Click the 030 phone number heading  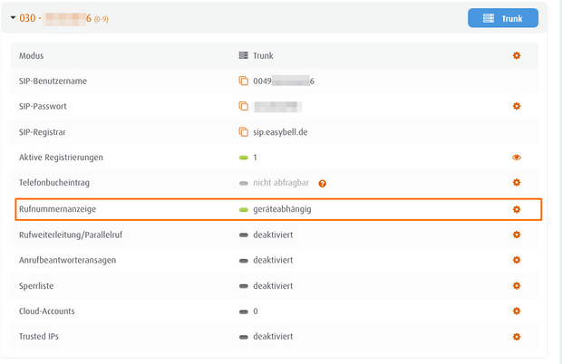click(56, 18)
